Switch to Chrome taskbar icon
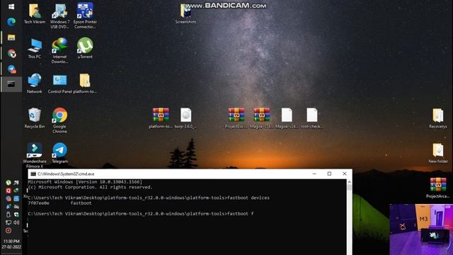Viewport: 453px width, 255px height. (11, 53)
